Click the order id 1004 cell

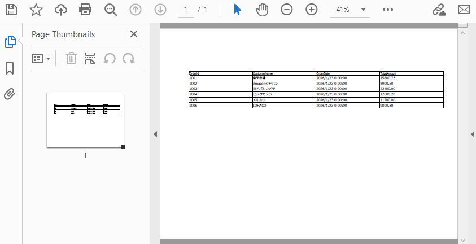[221, 94]
